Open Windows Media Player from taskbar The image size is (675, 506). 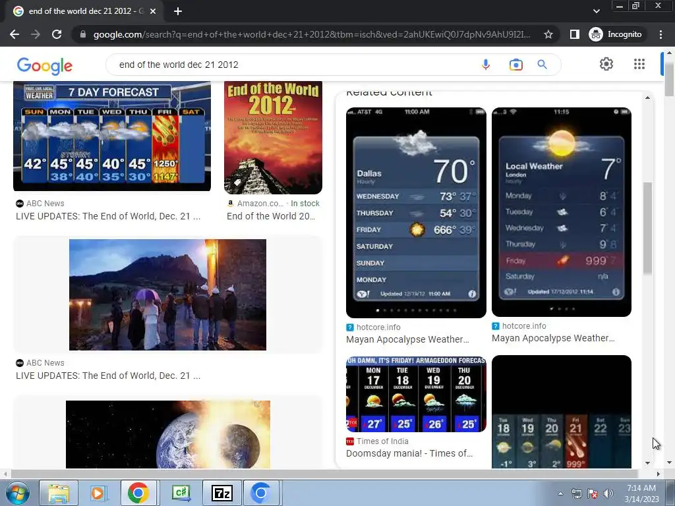click(98, 493)
